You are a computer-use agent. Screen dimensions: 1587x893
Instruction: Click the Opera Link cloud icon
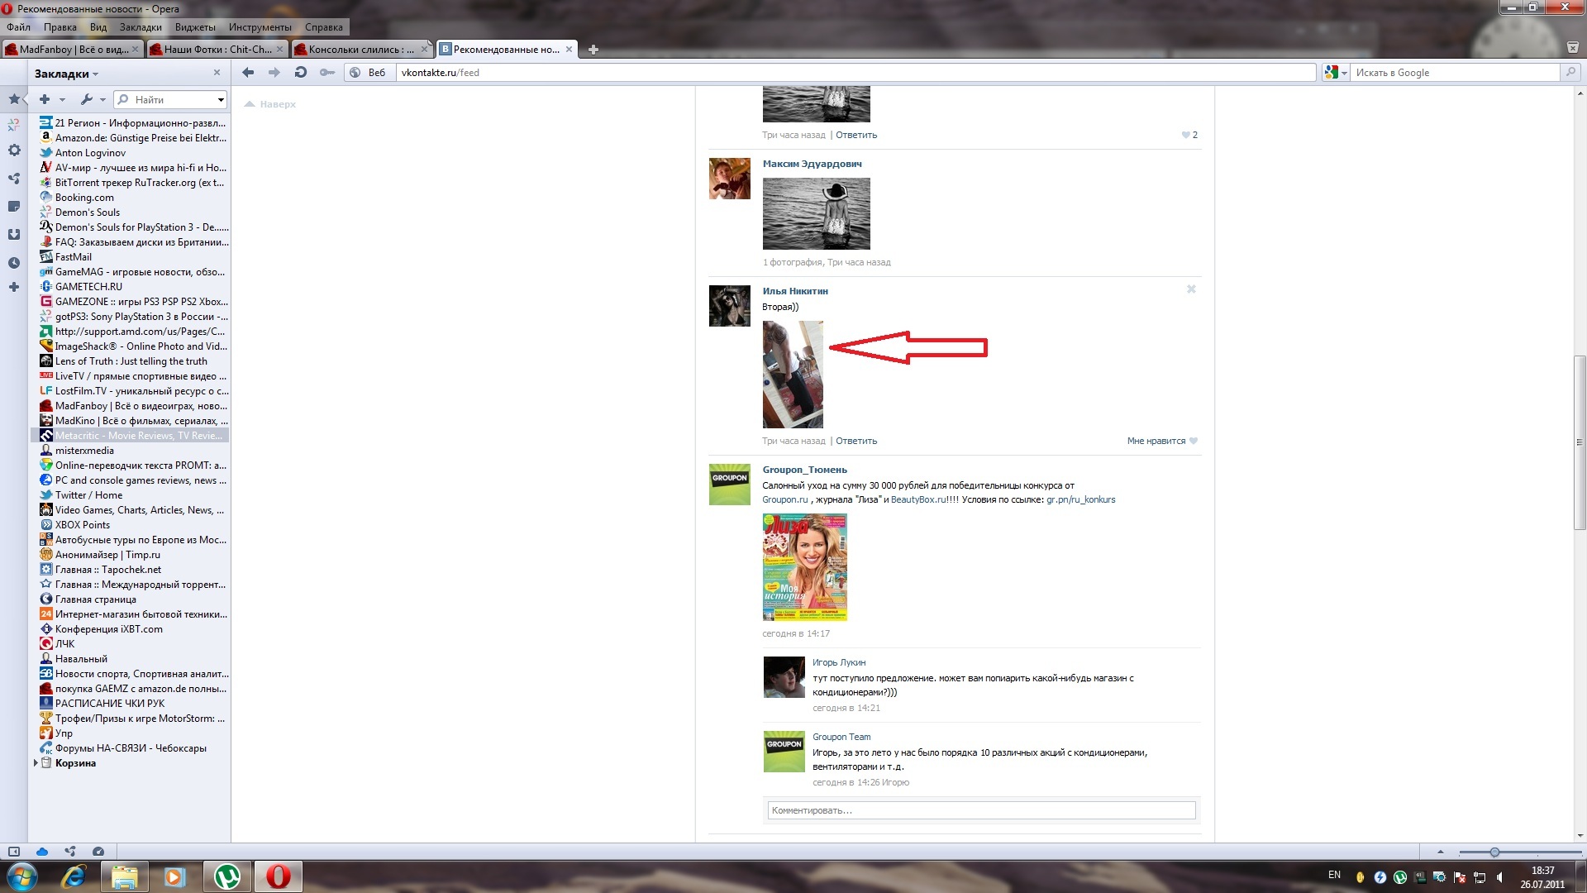coord(42,852)
